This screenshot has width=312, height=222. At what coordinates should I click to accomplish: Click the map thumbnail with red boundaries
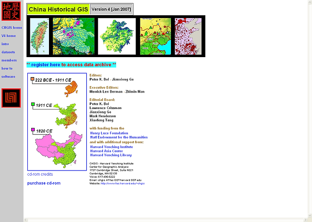(x=156, y=36)
